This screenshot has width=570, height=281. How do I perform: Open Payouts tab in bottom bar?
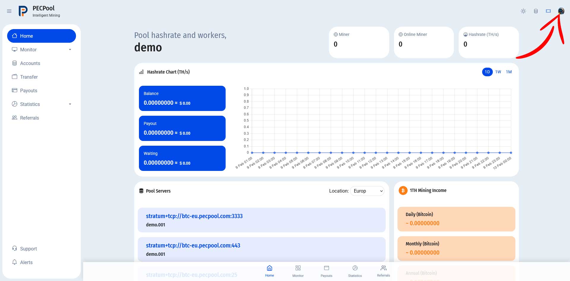coord(327,271)
